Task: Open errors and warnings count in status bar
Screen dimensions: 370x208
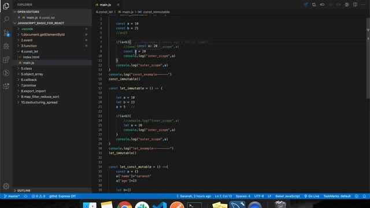Action: pyautogui.click(x=39, y=196)
